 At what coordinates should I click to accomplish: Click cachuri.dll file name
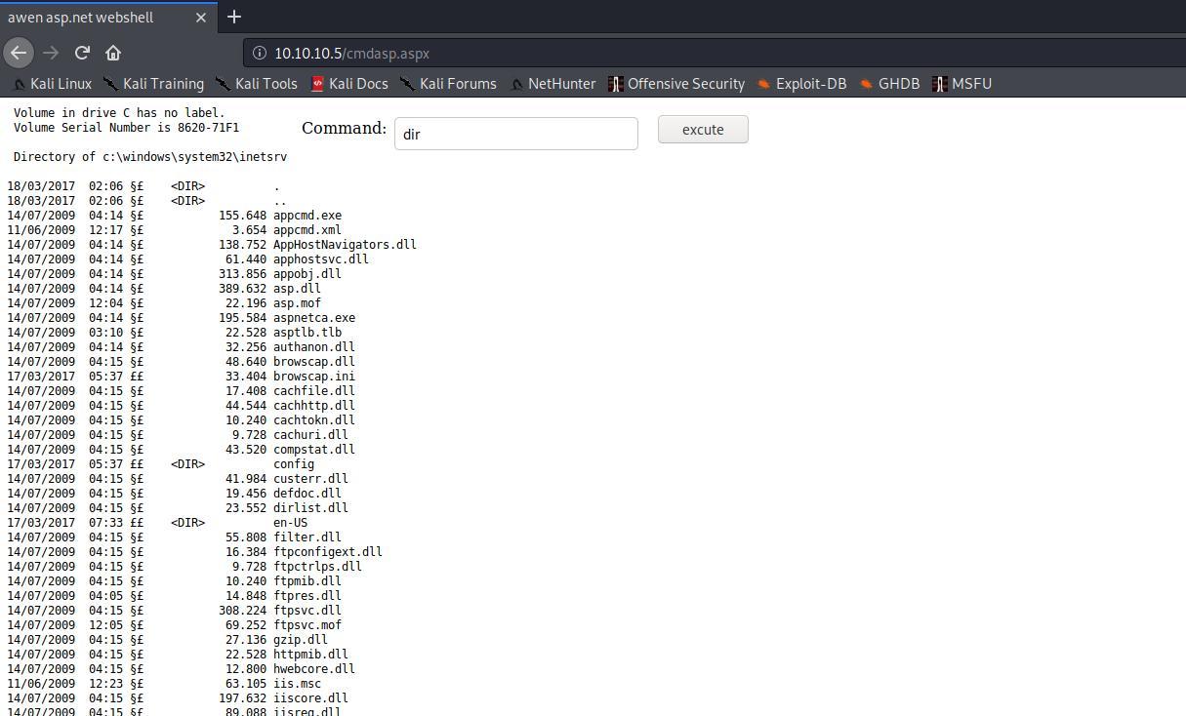point(310,435)
